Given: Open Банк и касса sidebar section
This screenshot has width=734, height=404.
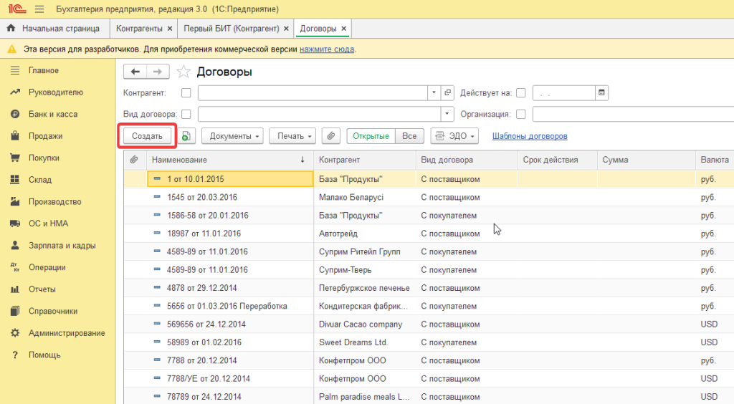Looking at the screenshot, I should (x=53, y=114).
